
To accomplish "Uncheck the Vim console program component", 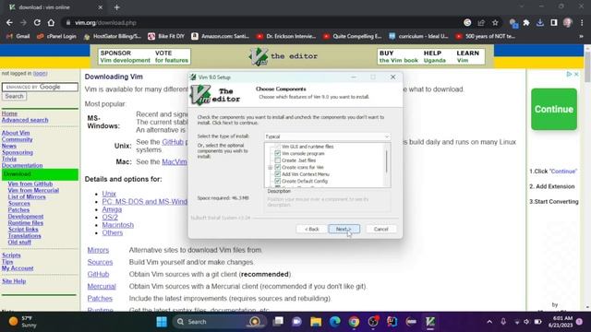I will [x=277, y=153].
